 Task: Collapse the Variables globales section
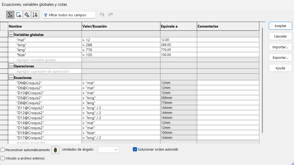[x=11, y=35]
